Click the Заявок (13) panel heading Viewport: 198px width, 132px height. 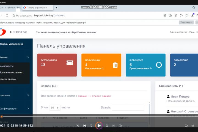click(x=49, y=86)
